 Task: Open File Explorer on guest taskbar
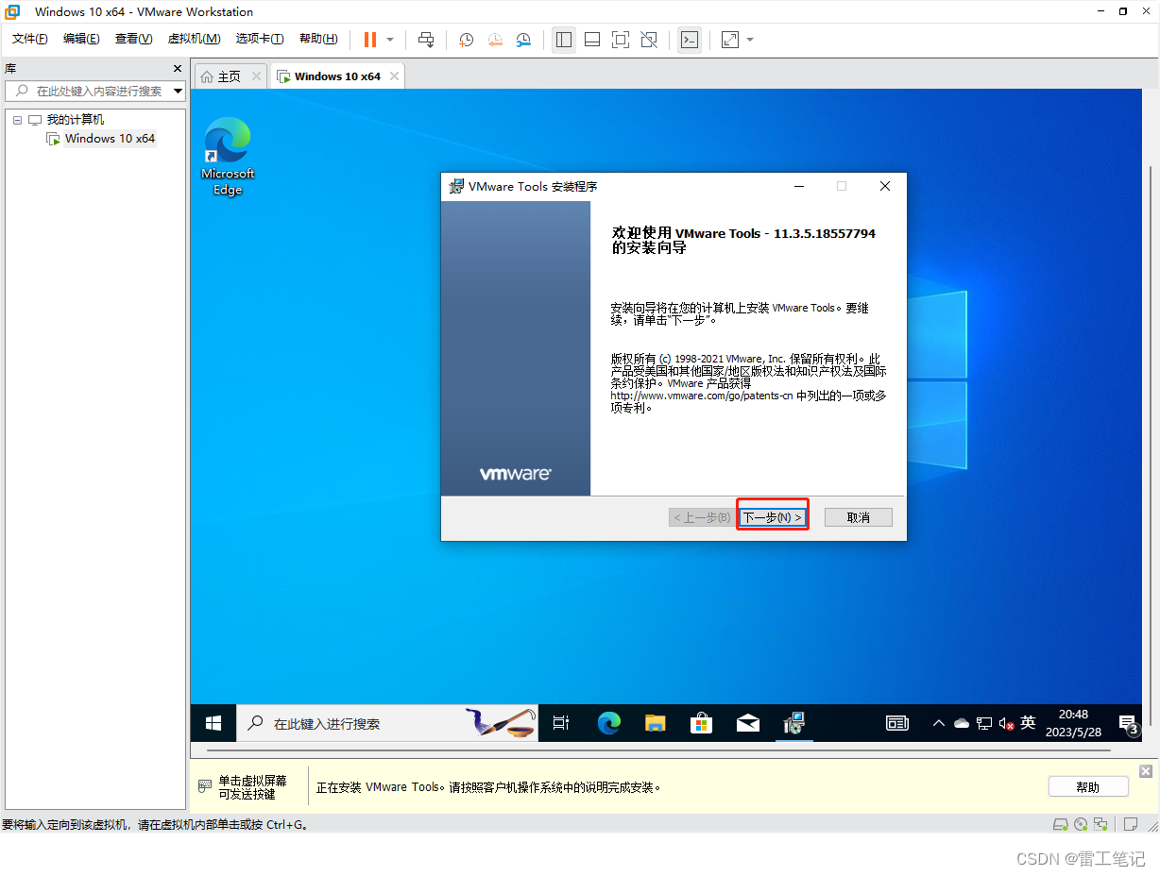click(x=655, y=723)
